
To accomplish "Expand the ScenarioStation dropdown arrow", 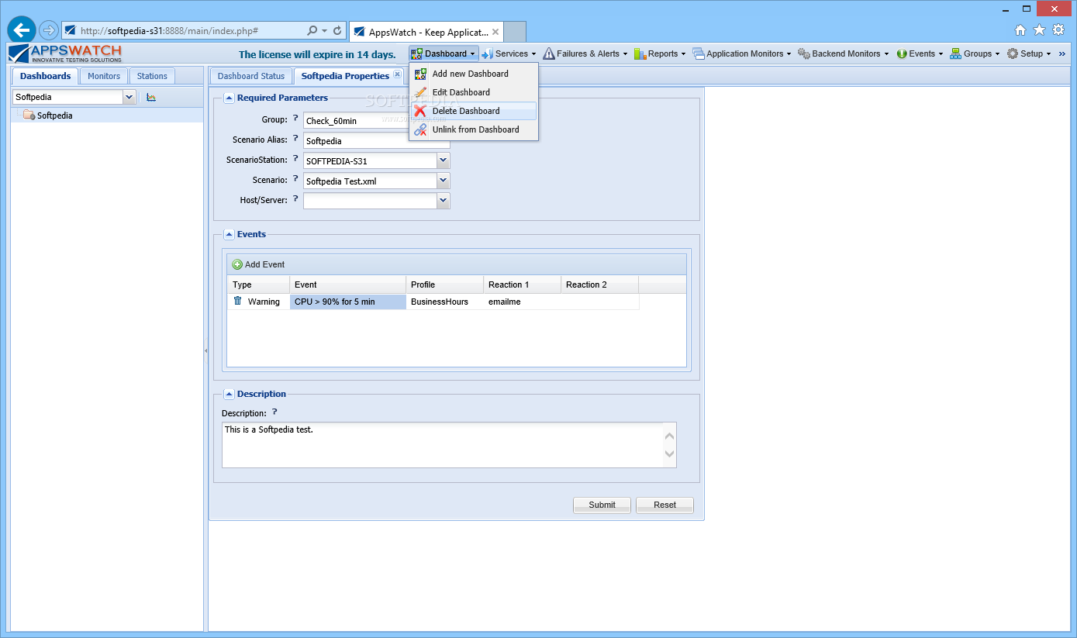I will point(444,160).
